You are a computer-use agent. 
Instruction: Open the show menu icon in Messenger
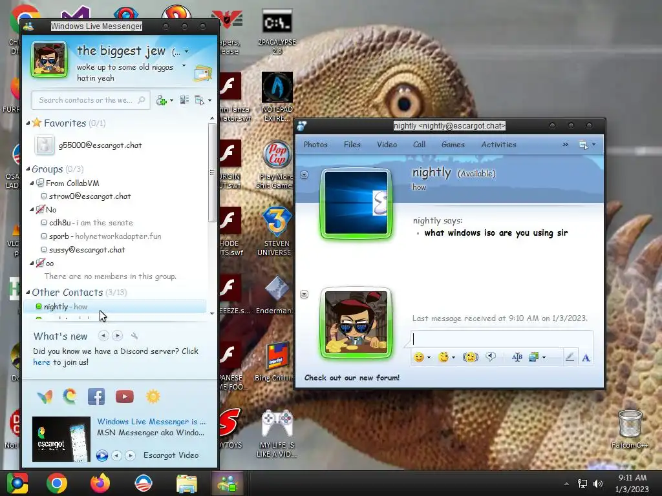coord(199,100)
